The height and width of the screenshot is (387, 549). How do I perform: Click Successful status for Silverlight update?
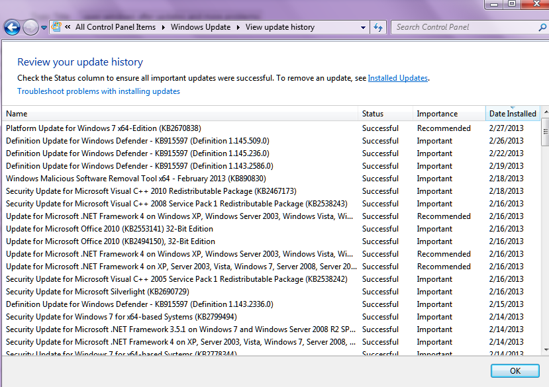380,292
